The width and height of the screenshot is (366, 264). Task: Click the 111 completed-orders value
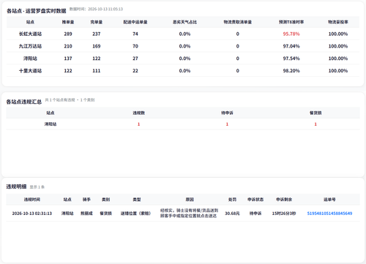(x=97, y=71)
